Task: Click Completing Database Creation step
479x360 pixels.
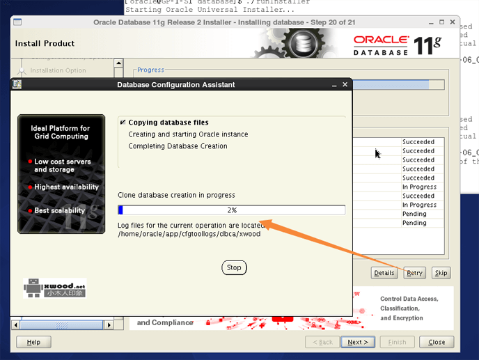Action: [x=178, y=146]
